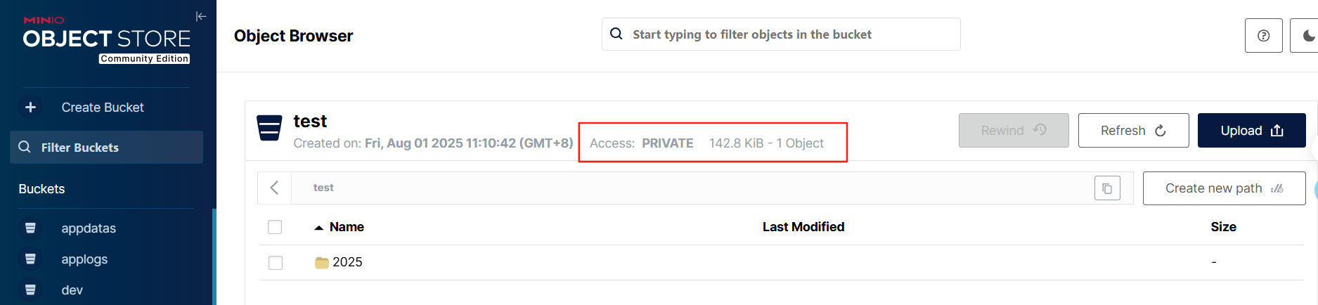Click Create new path button

pyautogui.click(x=1224, y=188)
